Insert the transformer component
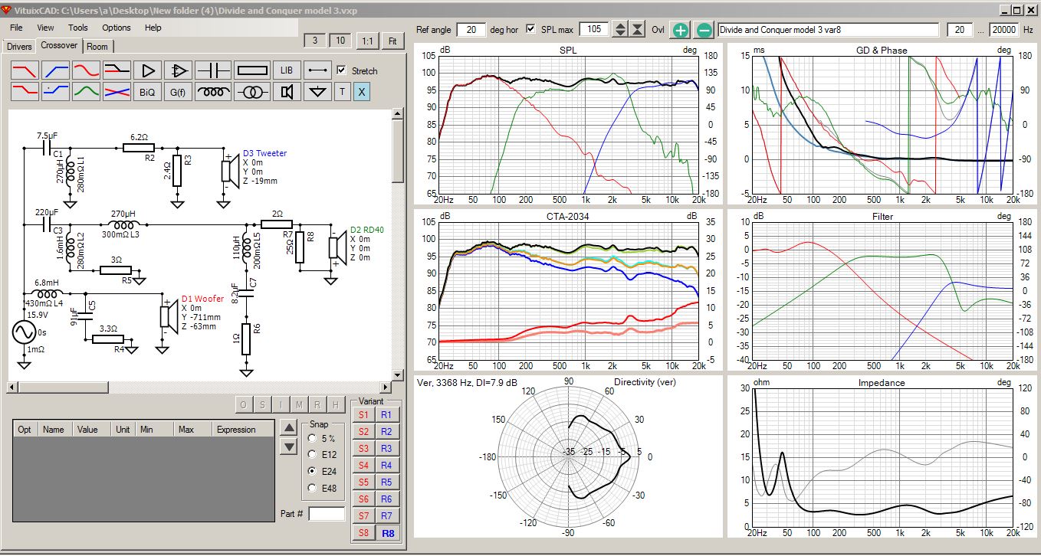This screenshot has width=1041, height=556. click(252, 92)
